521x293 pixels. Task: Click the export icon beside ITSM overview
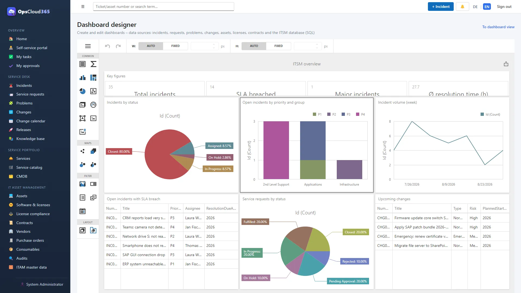coord(506,64)
